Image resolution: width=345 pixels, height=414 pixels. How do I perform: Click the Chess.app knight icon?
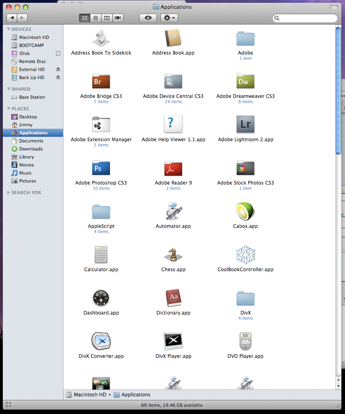click(x=173, y=255)
